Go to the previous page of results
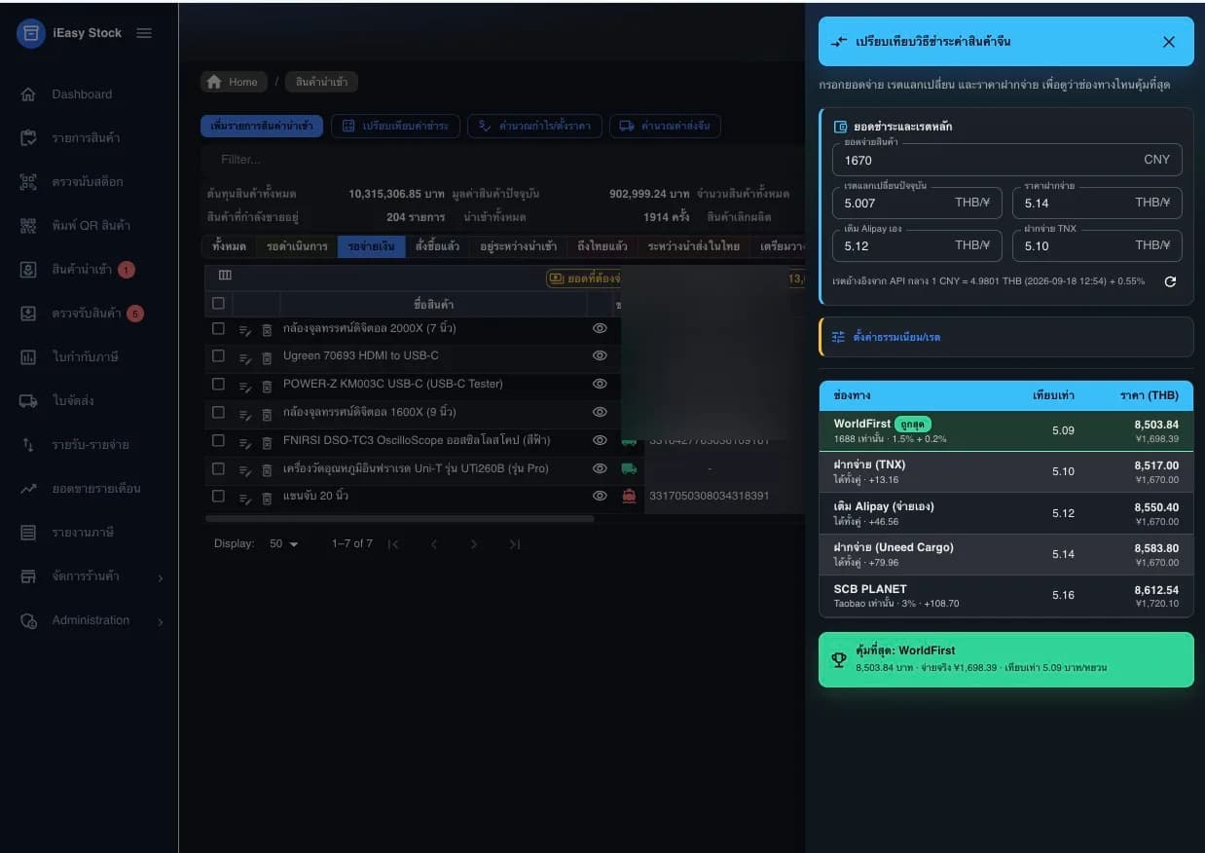This screenshot has height=853, width=1205. (434, 544)
